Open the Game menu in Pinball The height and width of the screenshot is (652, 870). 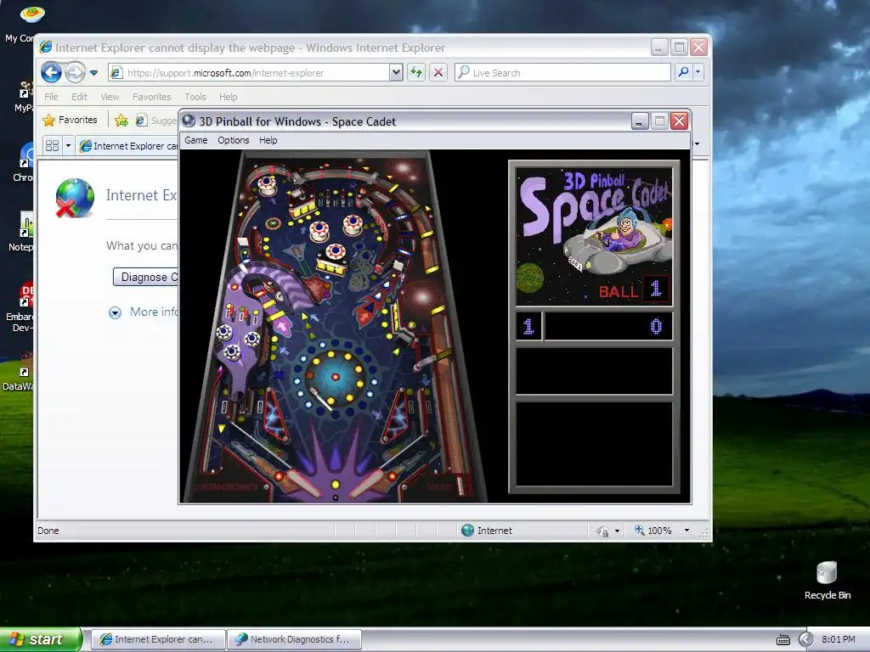(x=196, y=140)
